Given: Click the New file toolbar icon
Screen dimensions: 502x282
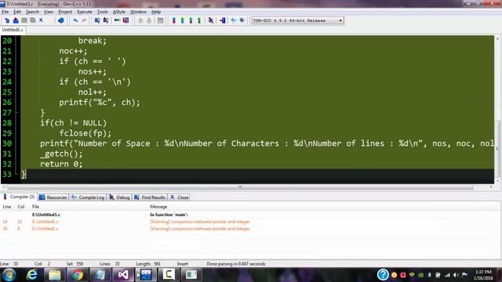Looking at the screenshot, I should [7, 20].
